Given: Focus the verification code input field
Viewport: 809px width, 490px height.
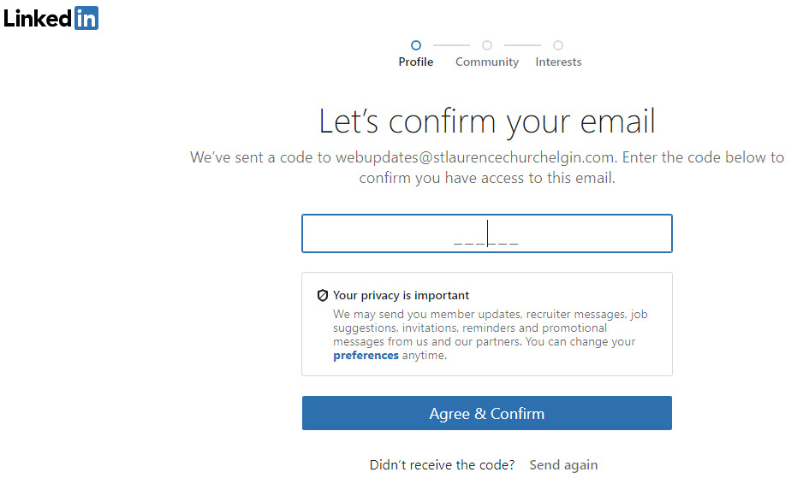Looking at the screenshot, I should tap(487, 233).
